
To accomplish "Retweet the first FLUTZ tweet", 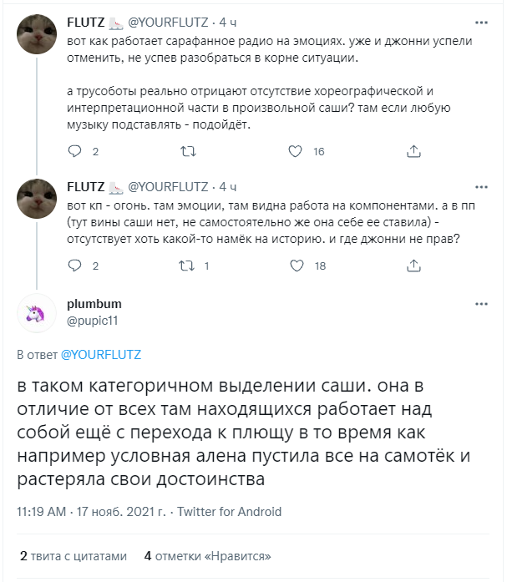I will click(189, 152).
